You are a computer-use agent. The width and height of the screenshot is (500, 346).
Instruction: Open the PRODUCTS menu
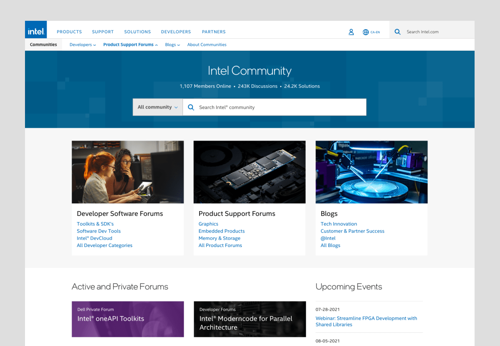click(x=69, y=32)
